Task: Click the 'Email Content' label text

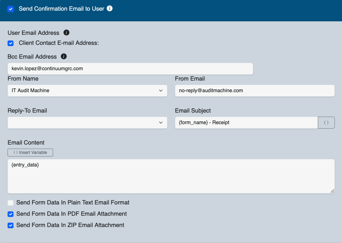Action: (26, 143)
